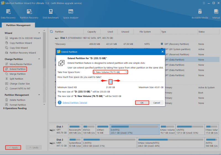Select the Recovery partition row
The height and width of the screenshot is (155, 221).
point(137,44)
